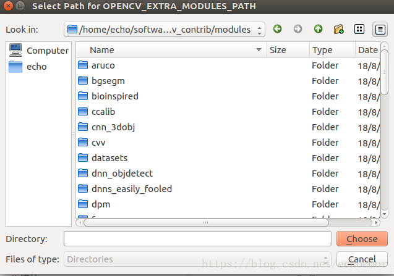Image resolution: width=394 pixels, height=276 pixels.
Task: Click the Choose button
Action: [x=362, y=238]
